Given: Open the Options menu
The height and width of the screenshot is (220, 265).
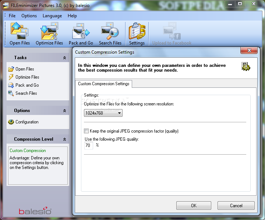Looking at the screenshot, I should [x=29, y=16].
